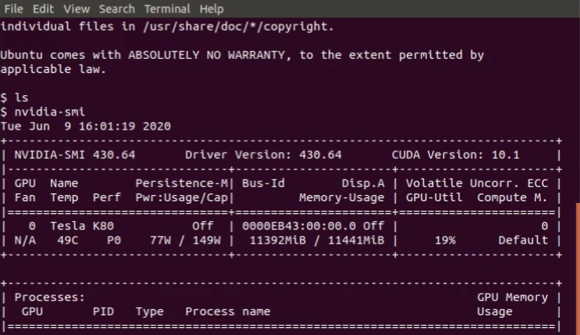Click the 'Persistence-M' column header
Image resolution: width=580 pixels, height=335 pixels.
(x=182, y=183)
